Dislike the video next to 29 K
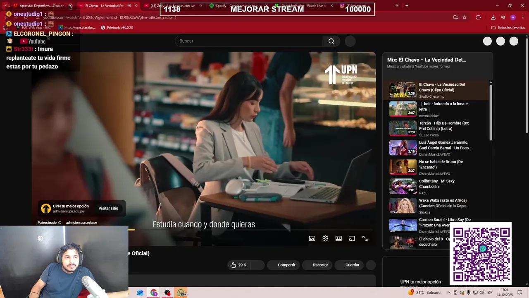 click(x=257, y=265)
